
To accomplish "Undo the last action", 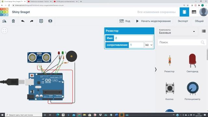I will [x=23, y=21].
